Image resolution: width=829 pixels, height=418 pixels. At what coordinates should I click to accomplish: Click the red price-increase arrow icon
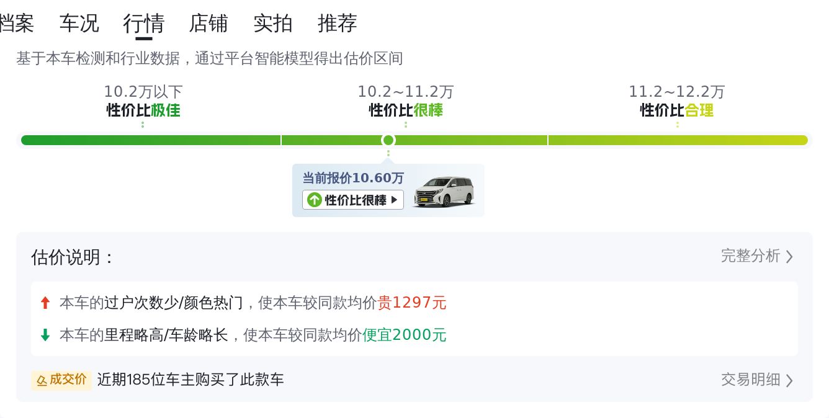pos(45,303)
